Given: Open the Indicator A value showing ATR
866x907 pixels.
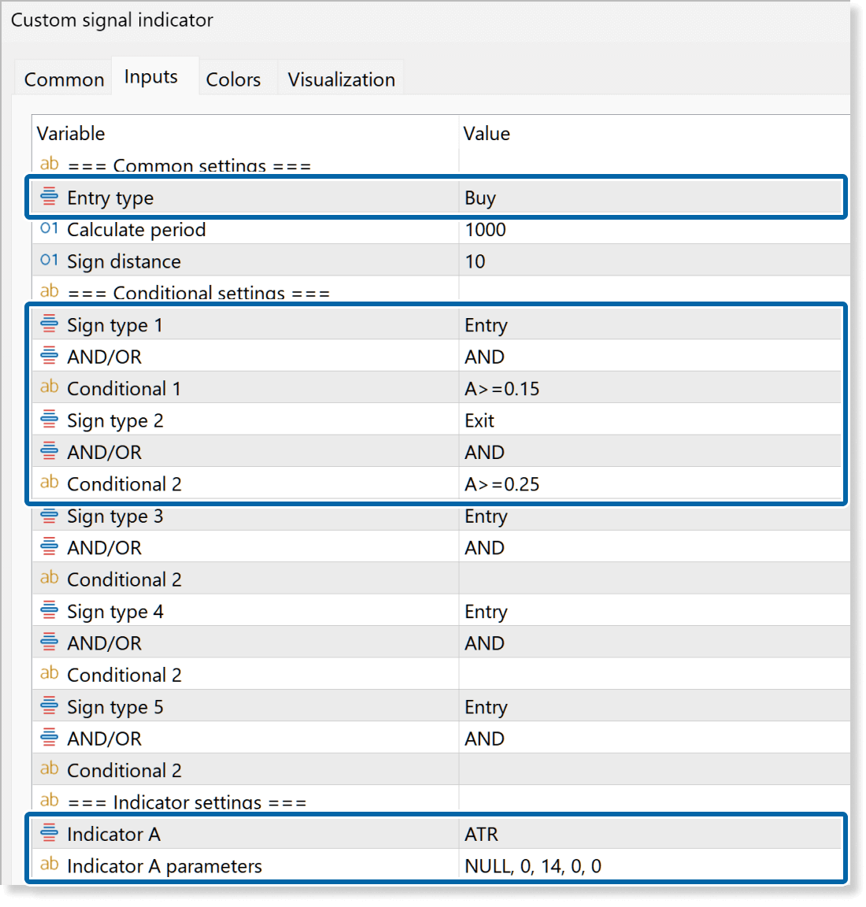Looking at the screenshot, I should [649, 834].
